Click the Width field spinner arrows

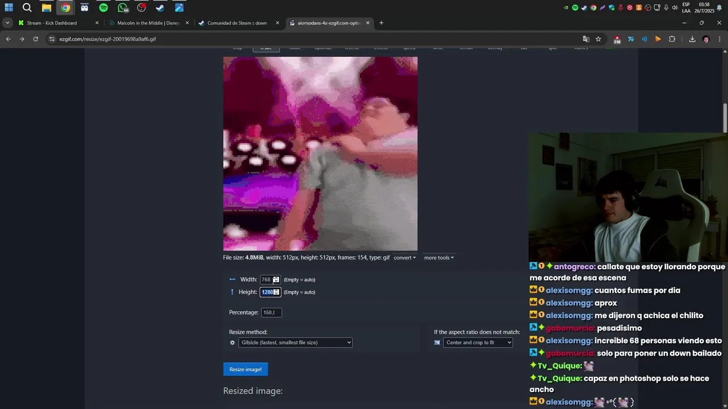(x=276, y=279)
